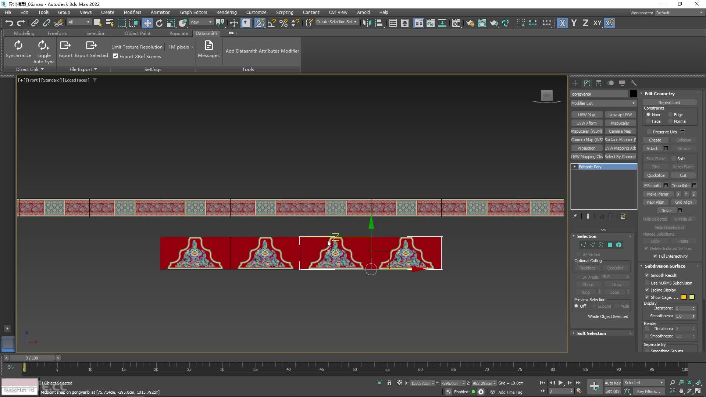This screenshot has width=706, height=397.
Task: Constrain to X axis button
Action: (562, 23)
